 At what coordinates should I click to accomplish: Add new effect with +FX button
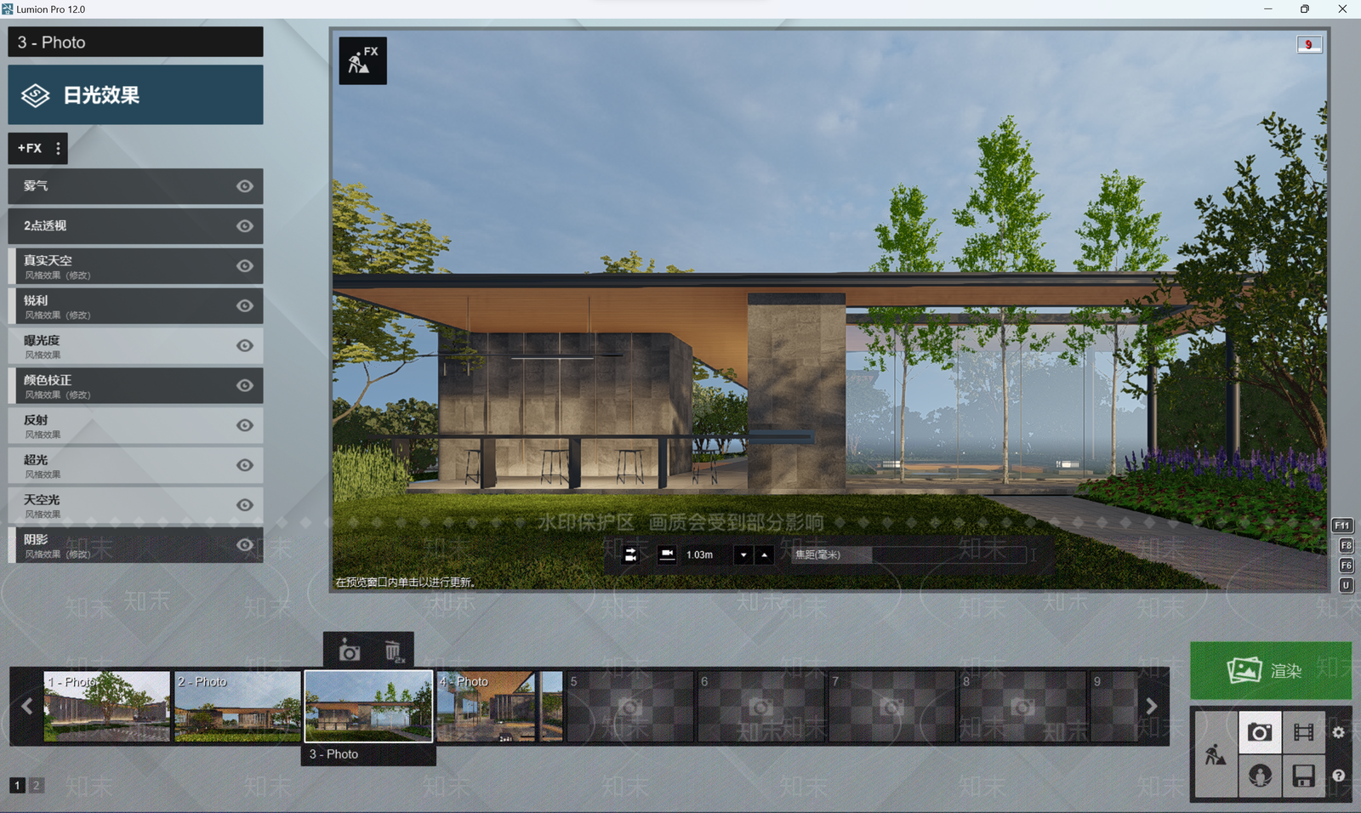30,148
